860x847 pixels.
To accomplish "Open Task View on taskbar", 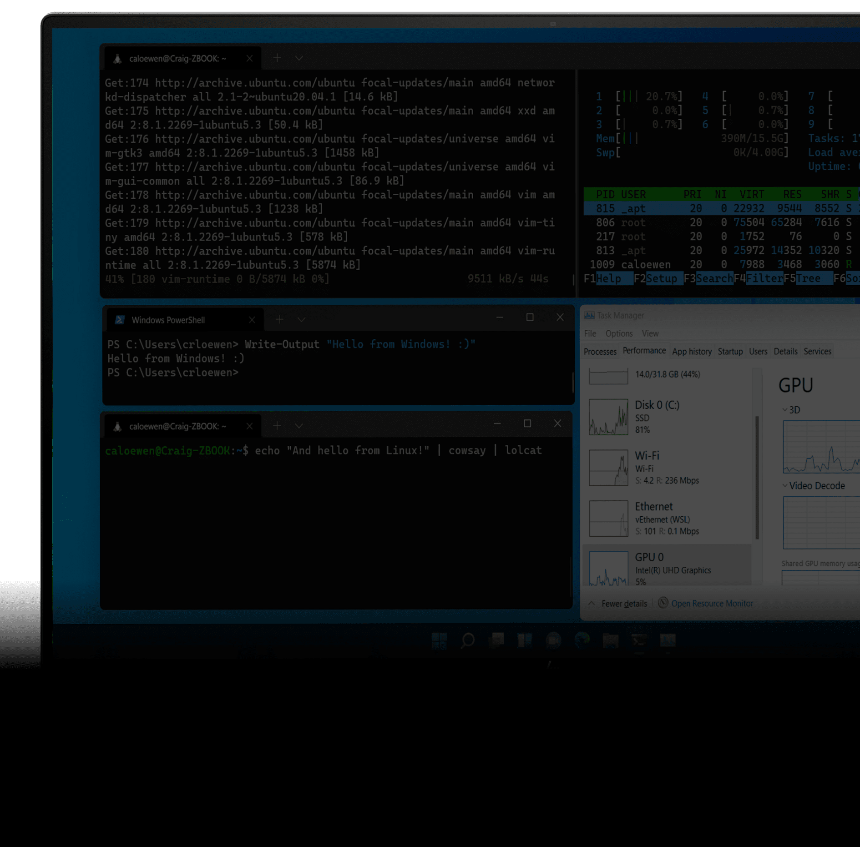I will click(x=496, y=640).
